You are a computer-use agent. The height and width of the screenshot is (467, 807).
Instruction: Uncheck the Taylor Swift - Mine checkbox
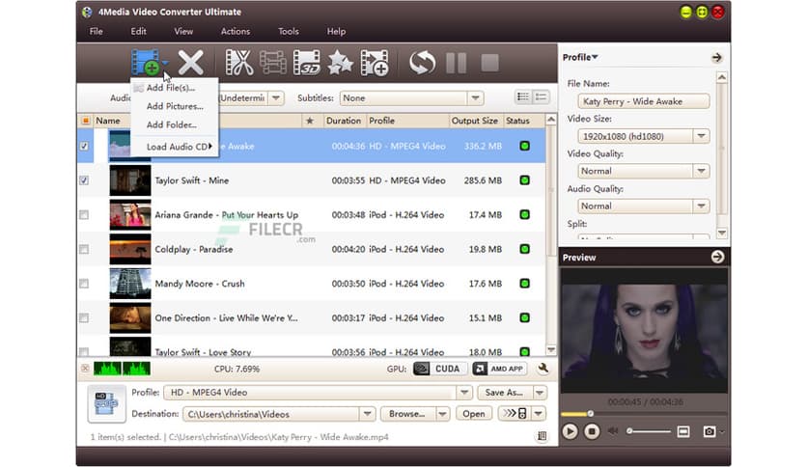84,180
